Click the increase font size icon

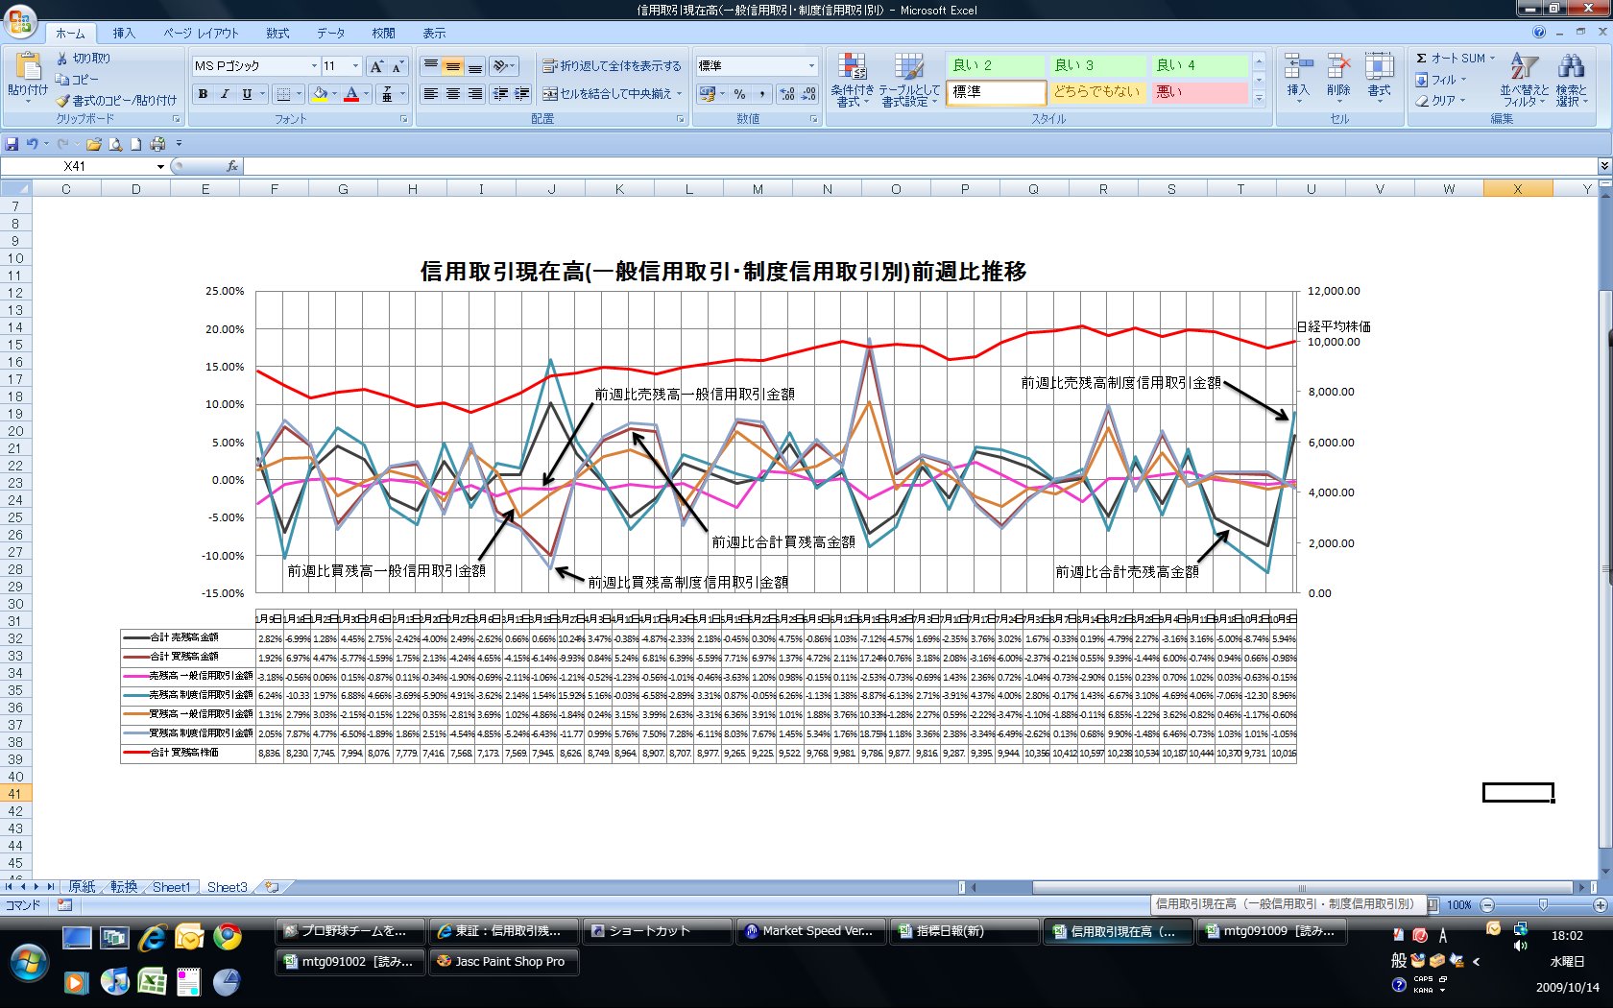376,66
